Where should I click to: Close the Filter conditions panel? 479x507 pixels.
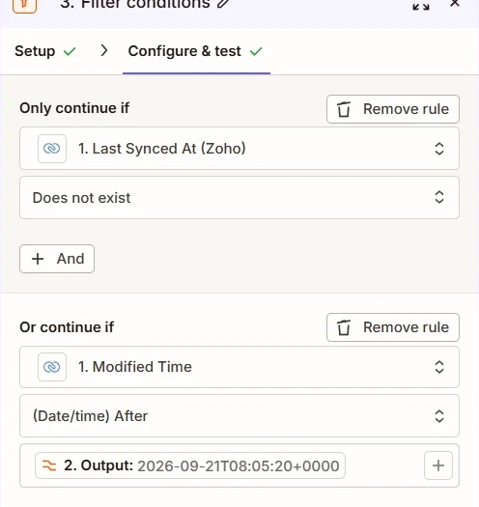click(x=455, y=3)
